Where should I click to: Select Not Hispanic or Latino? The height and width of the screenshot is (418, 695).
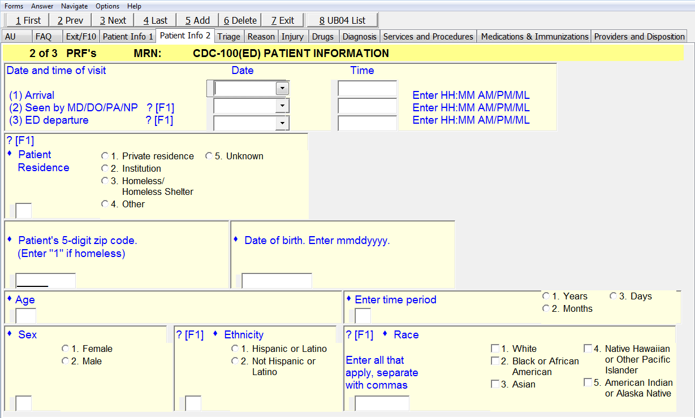[x=235, y=361]
